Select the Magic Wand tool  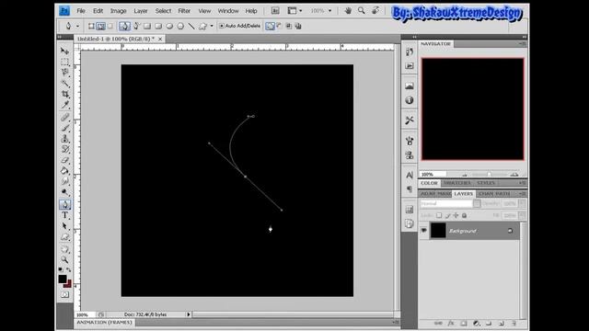coord(65,83)
